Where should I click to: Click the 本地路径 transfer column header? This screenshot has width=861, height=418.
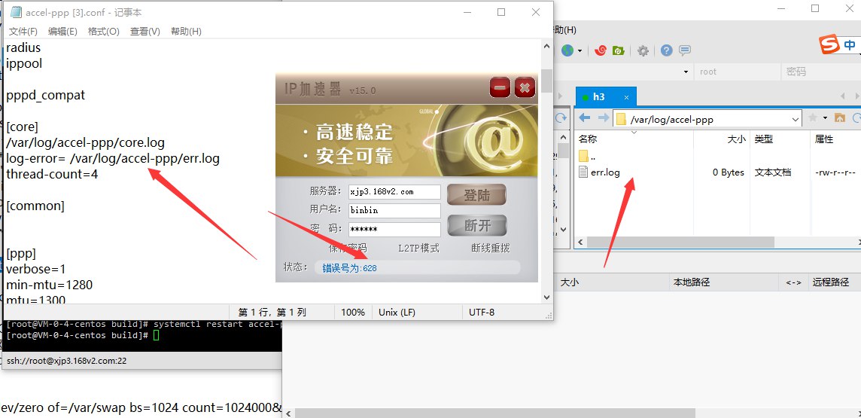pyautogui.click(x=692, y=282)
